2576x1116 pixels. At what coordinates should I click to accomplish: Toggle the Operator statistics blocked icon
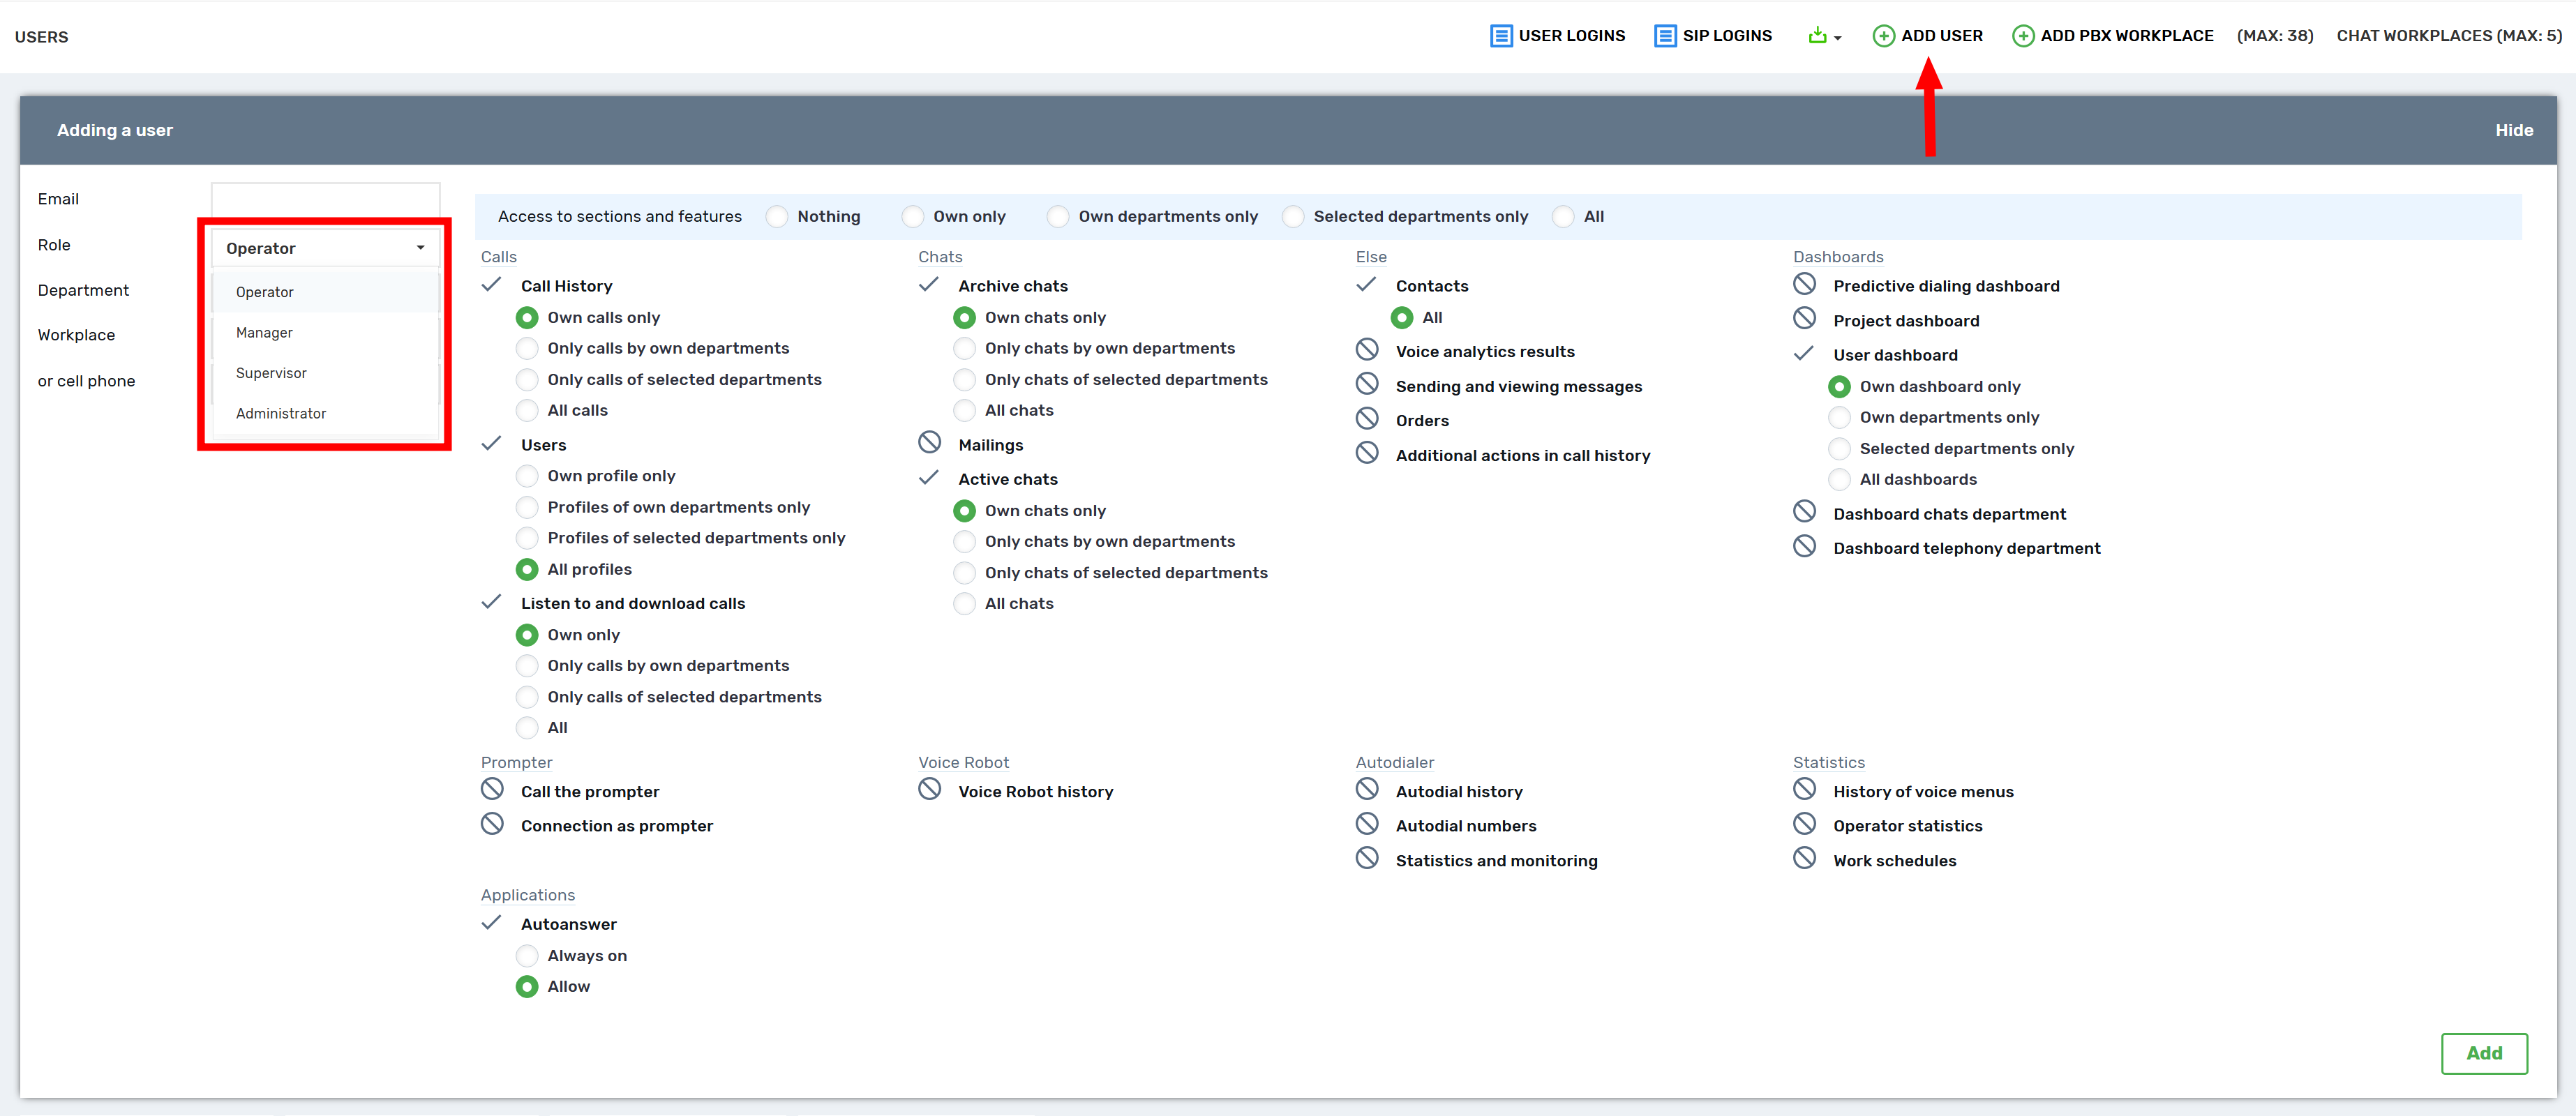tap(1804, 824)
